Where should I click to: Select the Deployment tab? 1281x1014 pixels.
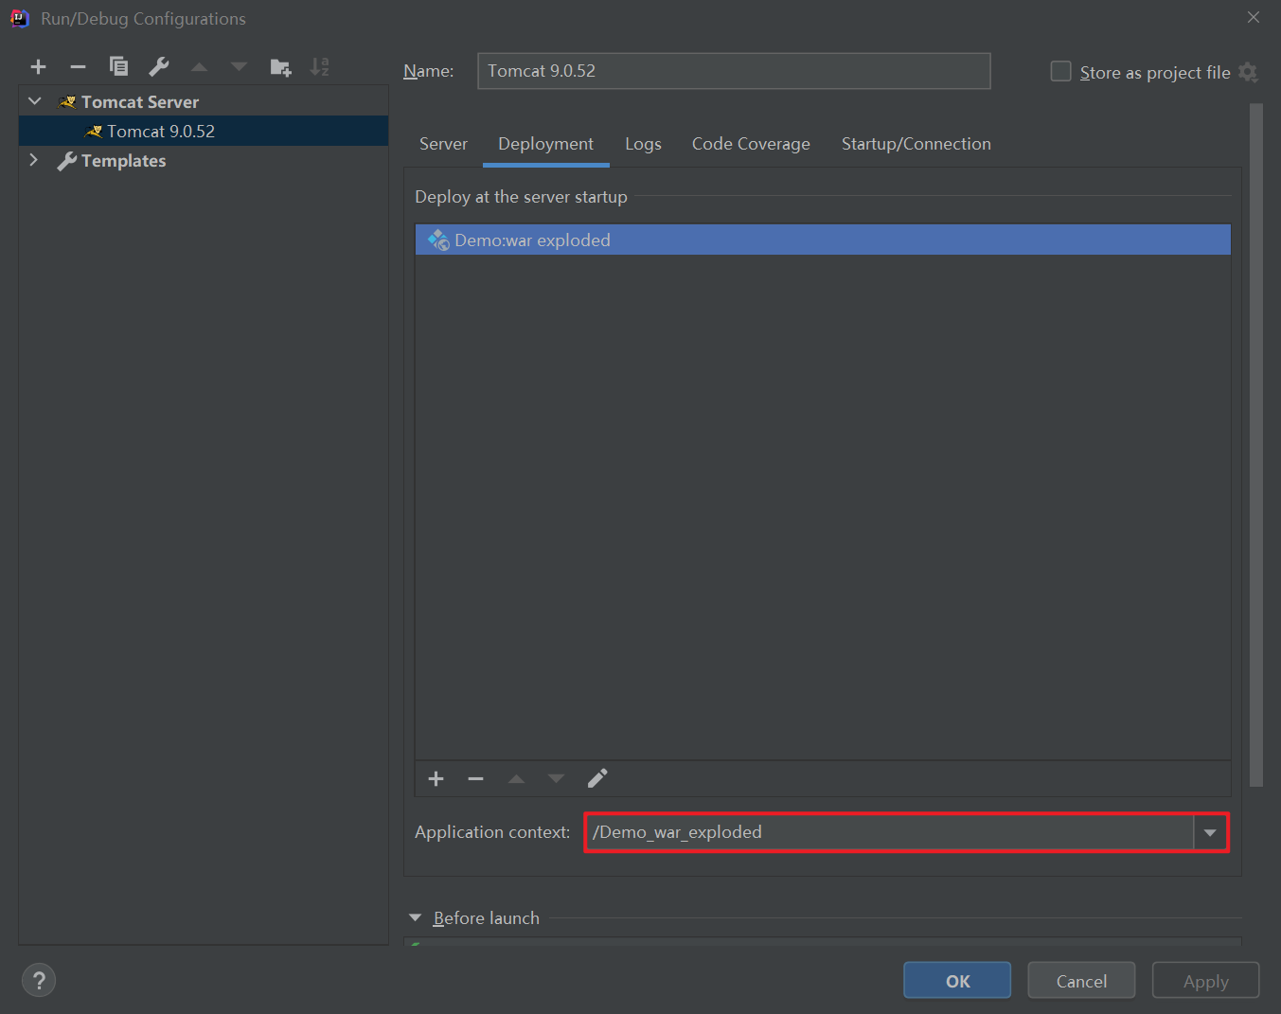(545, 144)
